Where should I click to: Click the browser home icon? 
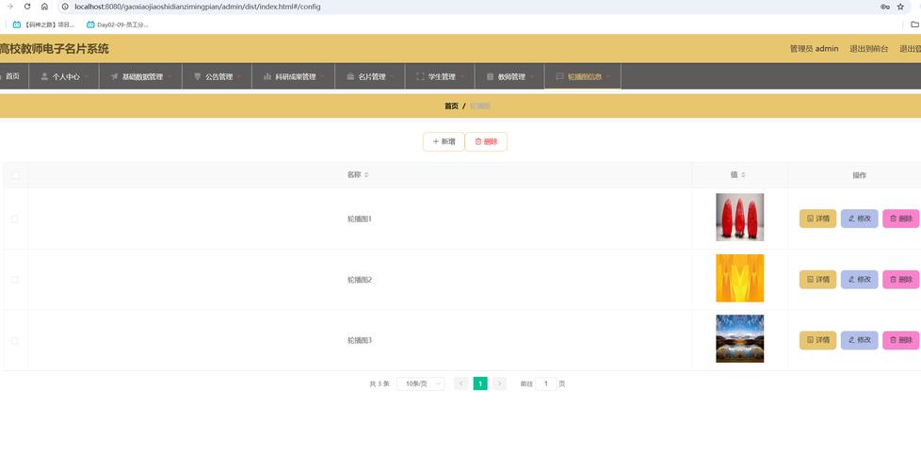coord(44,7)
